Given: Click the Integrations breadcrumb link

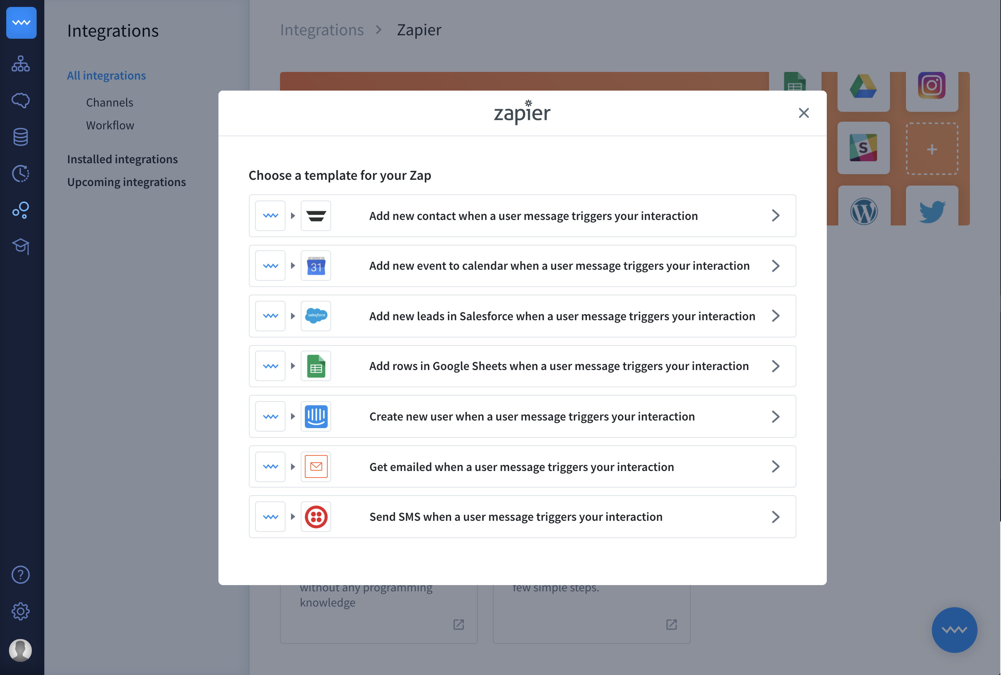Looking at the screenshot, I should coord(322,29).
